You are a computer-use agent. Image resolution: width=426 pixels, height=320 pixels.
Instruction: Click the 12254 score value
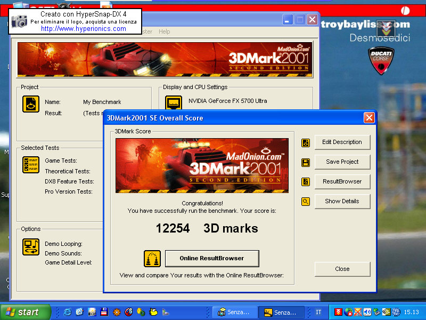[173, 228]
